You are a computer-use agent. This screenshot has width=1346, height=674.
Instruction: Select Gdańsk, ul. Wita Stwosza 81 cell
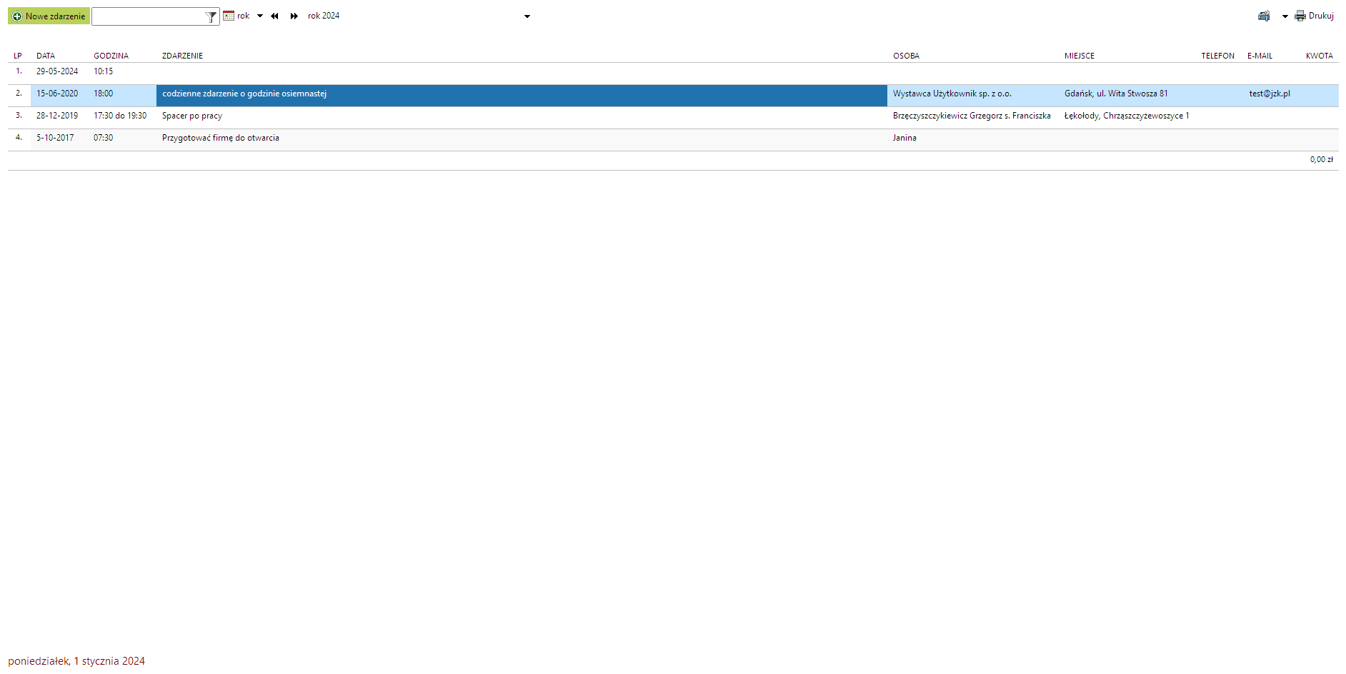[1116, 94]
